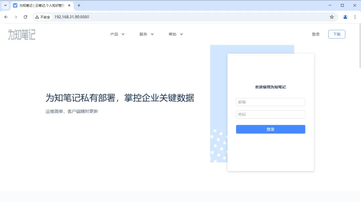Expand the 服务 menu
This screenshot has width=361, height=202.
coord(146,34)
